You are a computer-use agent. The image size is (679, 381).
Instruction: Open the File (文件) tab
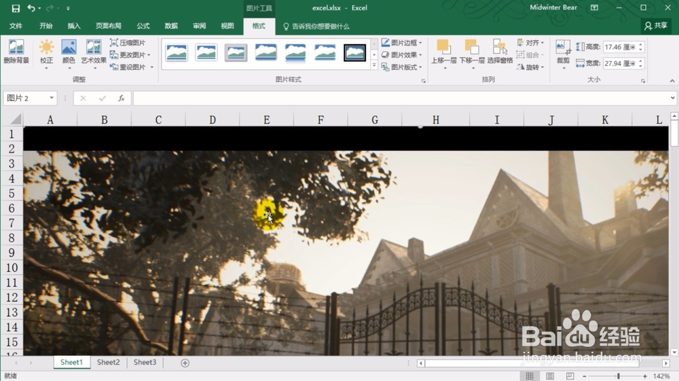coord(16,26)
